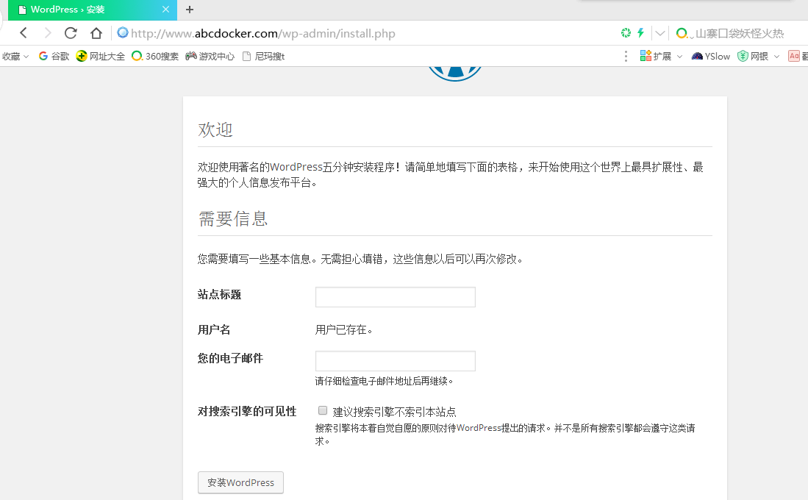808x500 pixels.
Task: Click the address bar URL field
Action: coord(263,34)
